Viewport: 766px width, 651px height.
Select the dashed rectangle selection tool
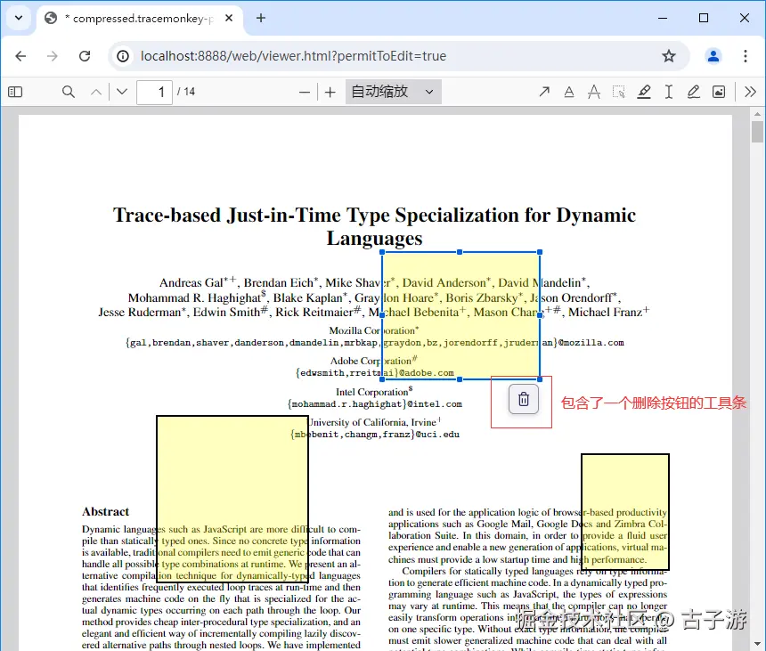619,92
